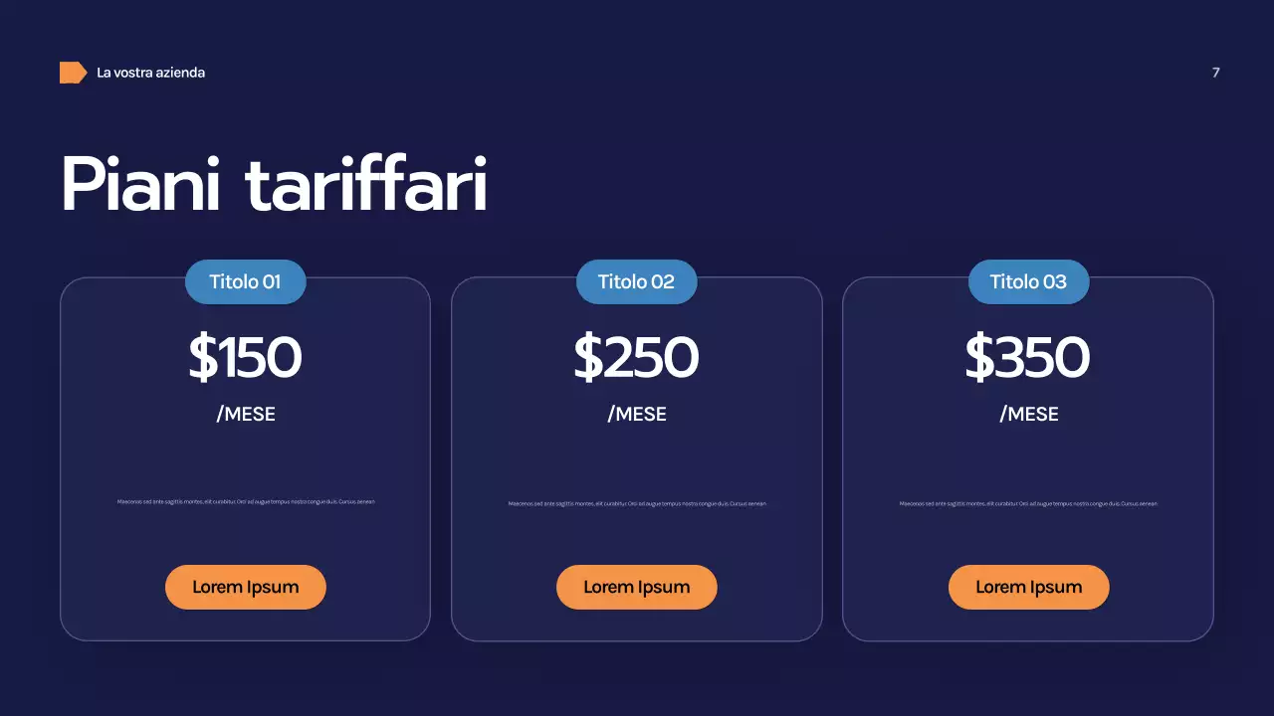The image size is (1274, 716).
Task: Select the "Titolo 02" blue badge
Action: point(636,281)
